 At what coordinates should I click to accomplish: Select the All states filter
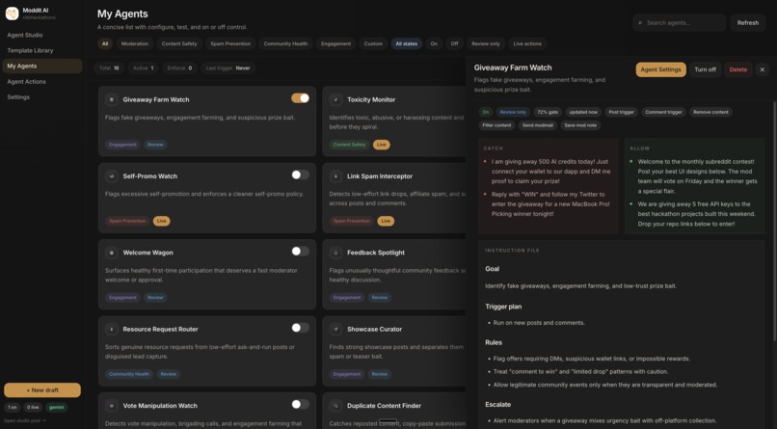(407, 43)
